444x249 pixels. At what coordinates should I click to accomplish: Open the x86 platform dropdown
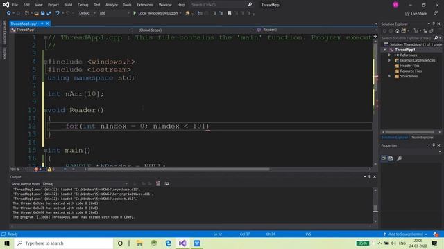click(114, 13)
